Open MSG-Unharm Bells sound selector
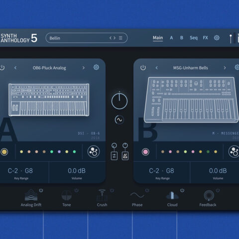This screenshot has height=239, width=239. click(x=191, y=68)
